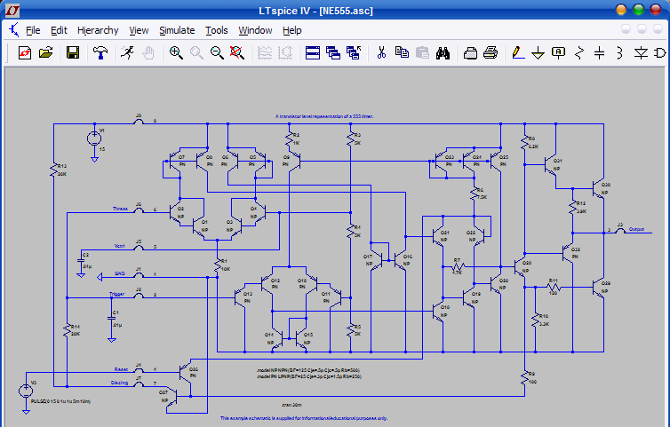Select the Draw Wire pencil tool
Image resolution: width=670 pixels, height=427 pixels.
point(517,53)
